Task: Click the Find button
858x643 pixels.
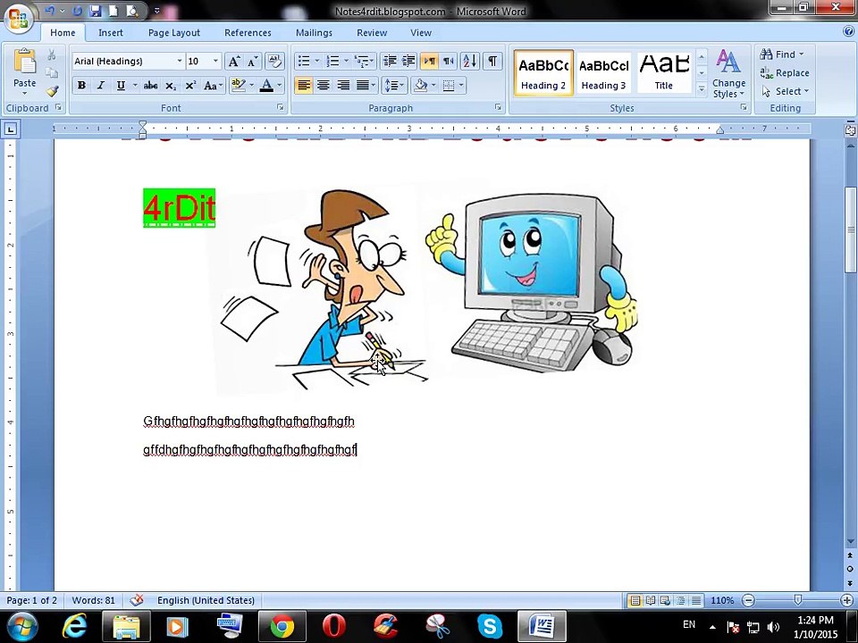Action: tap(781, 54)
